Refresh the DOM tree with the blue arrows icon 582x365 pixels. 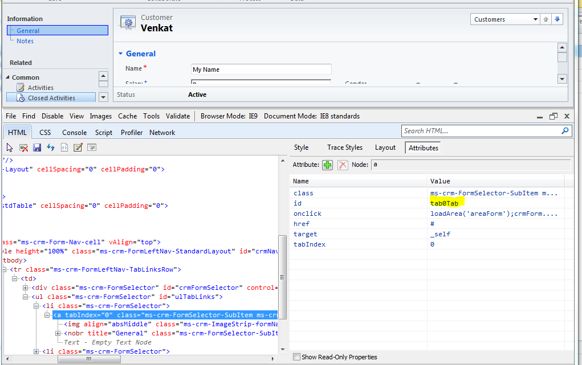pos(51,147)
